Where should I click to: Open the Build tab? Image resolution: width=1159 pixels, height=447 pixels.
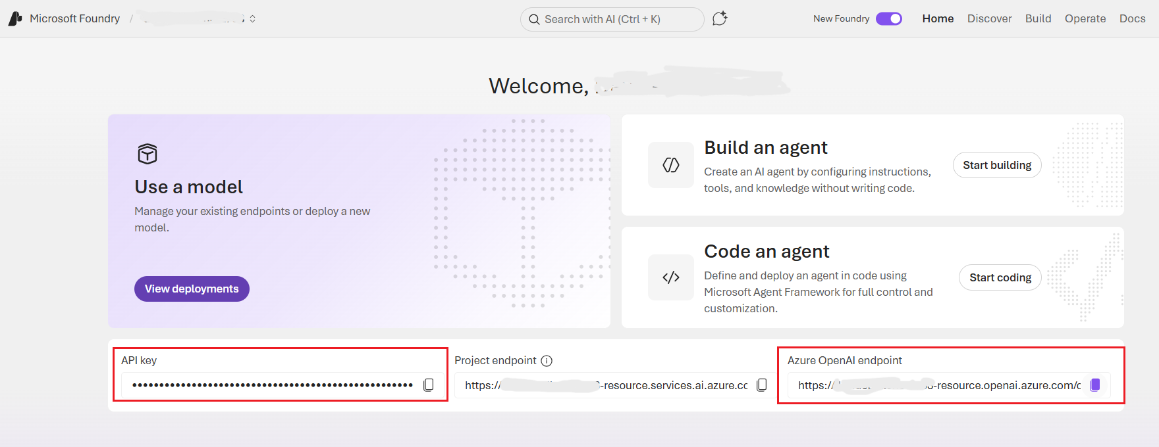pos(1038,18)
